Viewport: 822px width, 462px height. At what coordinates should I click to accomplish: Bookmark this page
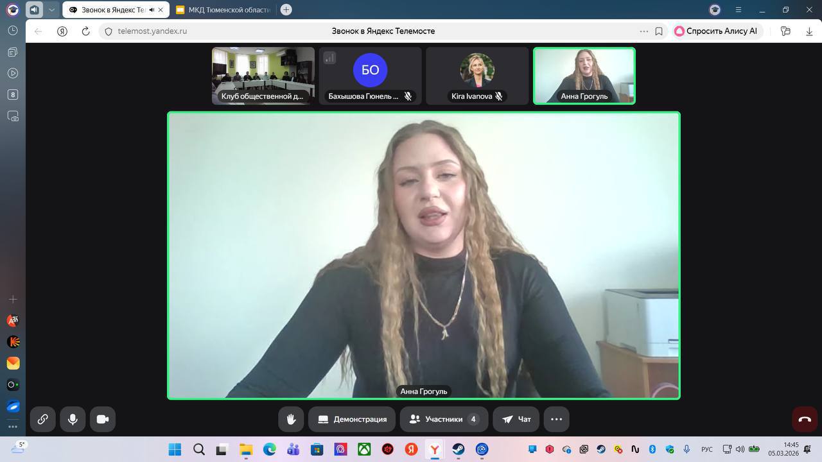click(659, 31)
